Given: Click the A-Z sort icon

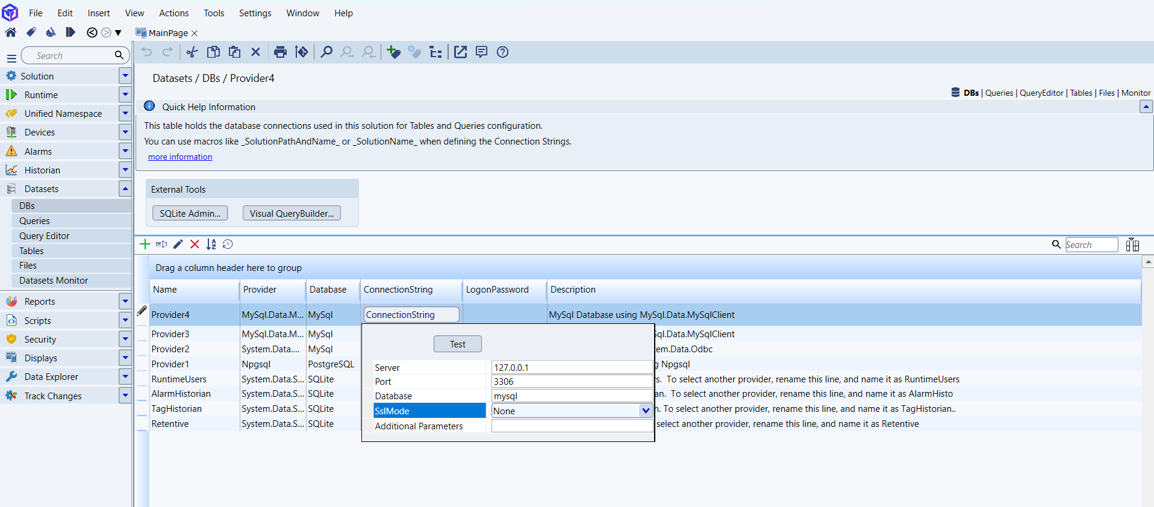Looking at the screenshot, I should [211, 244].
